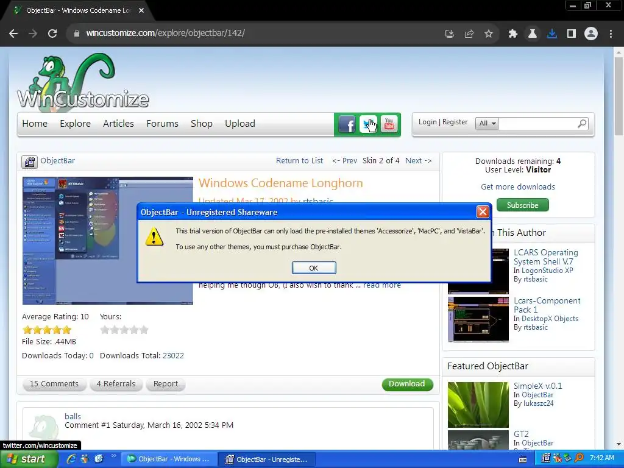Toggle the browser side panel icon
Image resolution: width=624 pixels, height=468 pixels.
point(572,34)
